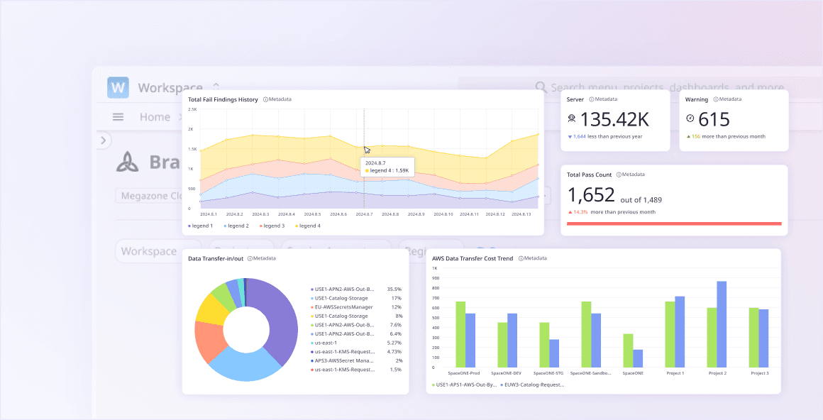
Task: Toggle us-east-1-KMS-Request... 1.5% legend entry
Action: 356,370
